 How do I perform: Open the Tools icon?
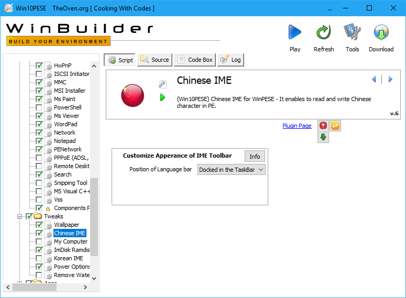pos(352,32)
